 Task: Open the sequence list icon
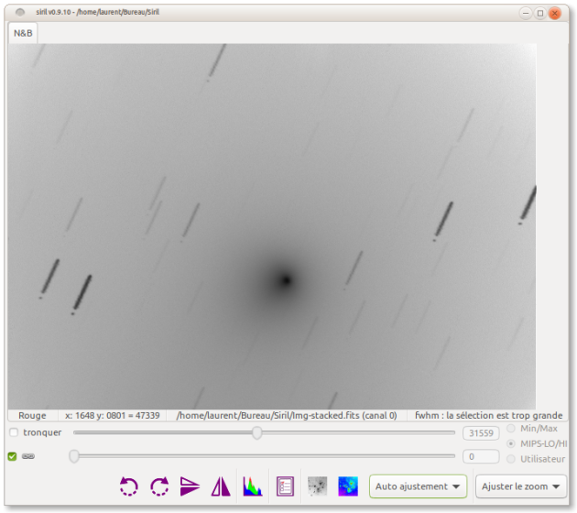point(285,486)
